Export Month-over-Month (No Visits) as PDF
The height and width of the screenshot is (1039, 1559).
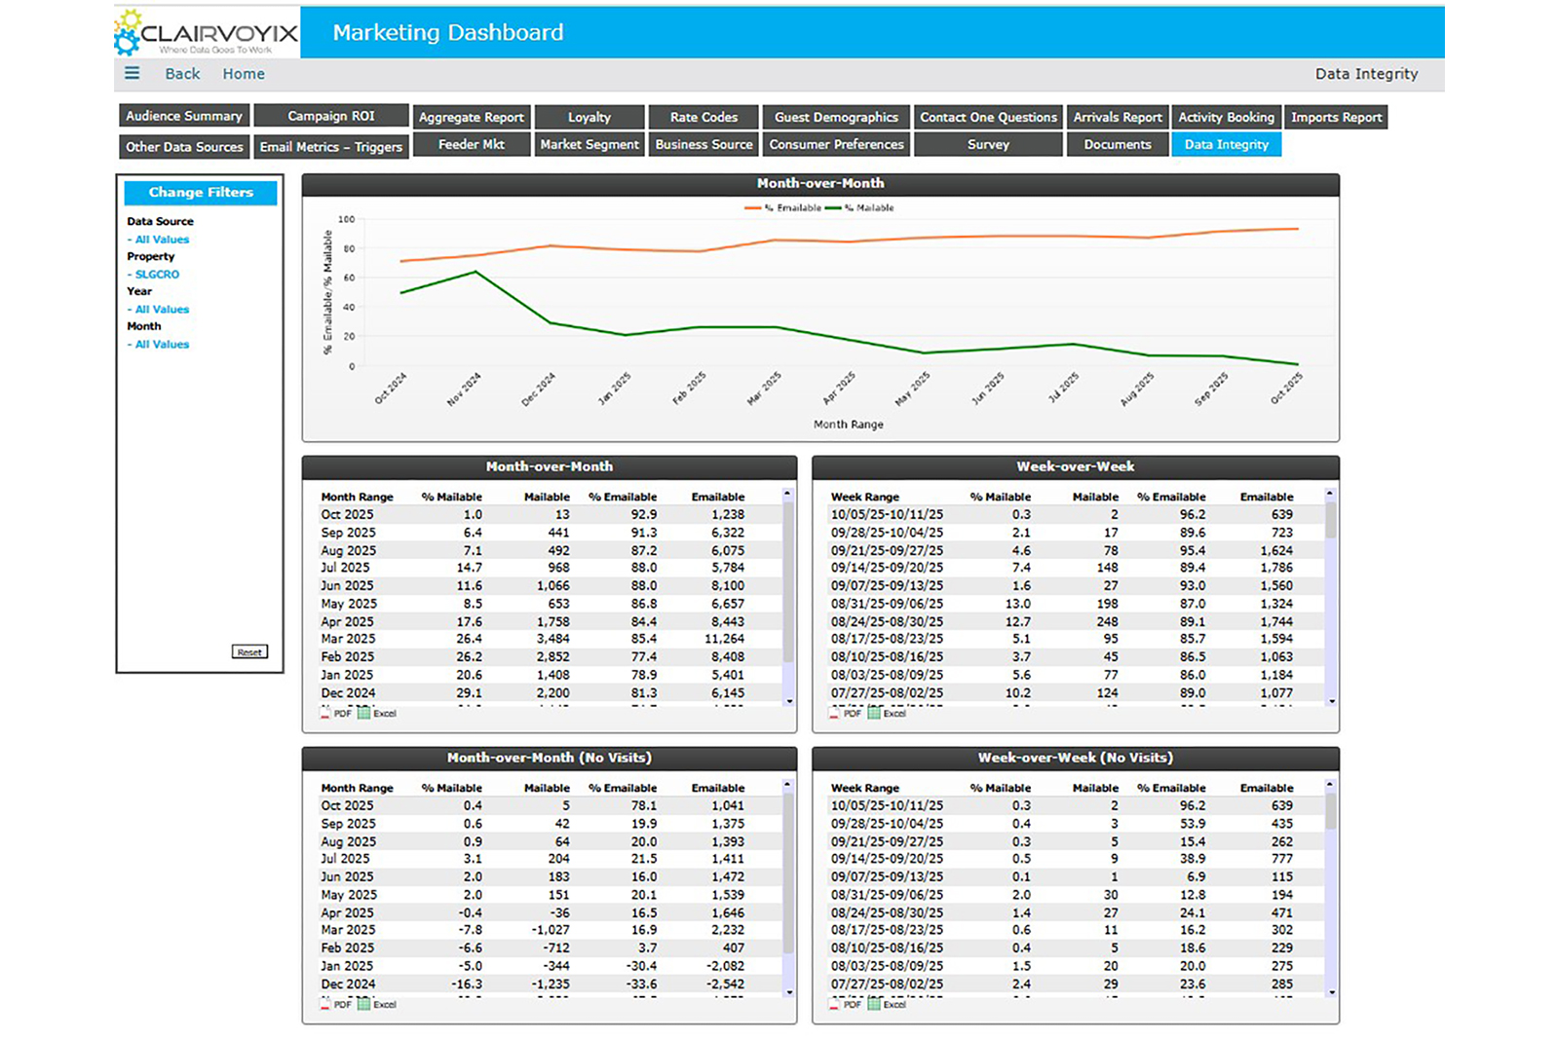[336, 1005]
